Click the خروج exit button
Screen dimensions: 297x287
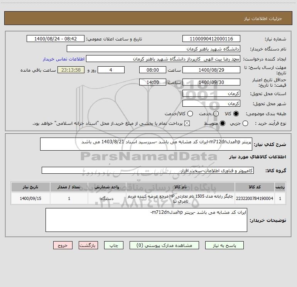pyautogui.click(x=63, y=245)
